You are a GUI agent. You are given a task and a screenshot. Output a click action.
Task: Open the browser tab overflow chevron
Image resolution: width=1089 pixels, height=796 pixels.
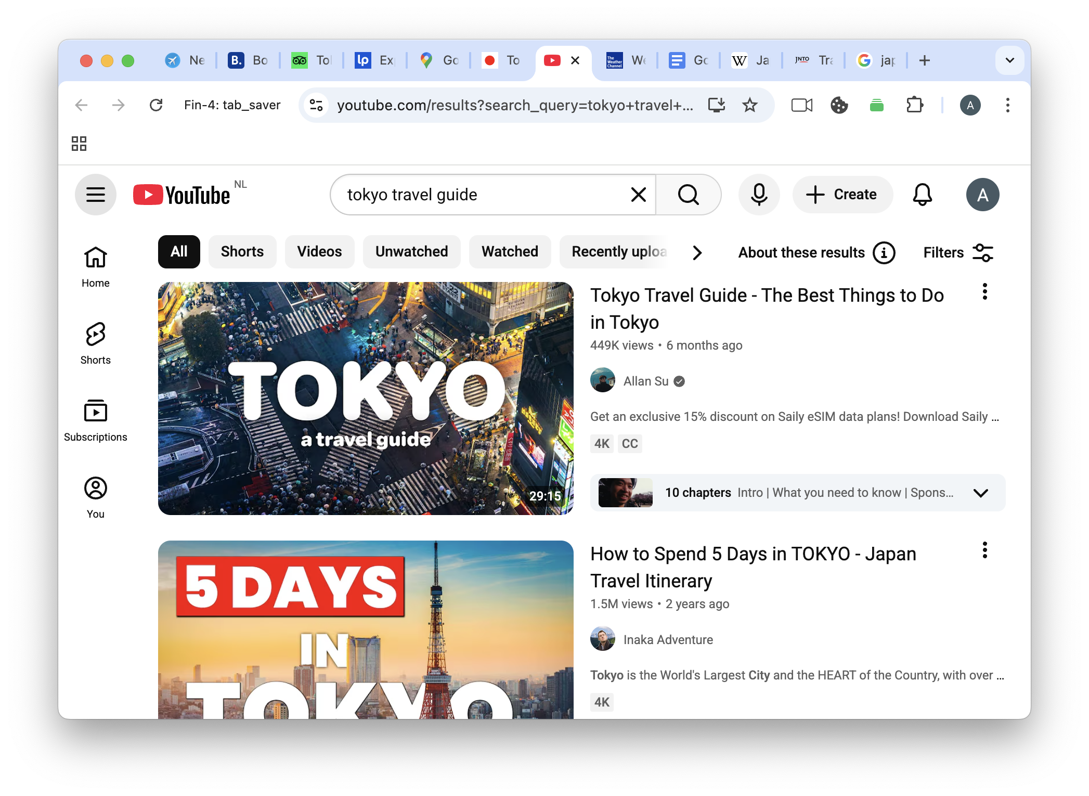coord(1009,60)
